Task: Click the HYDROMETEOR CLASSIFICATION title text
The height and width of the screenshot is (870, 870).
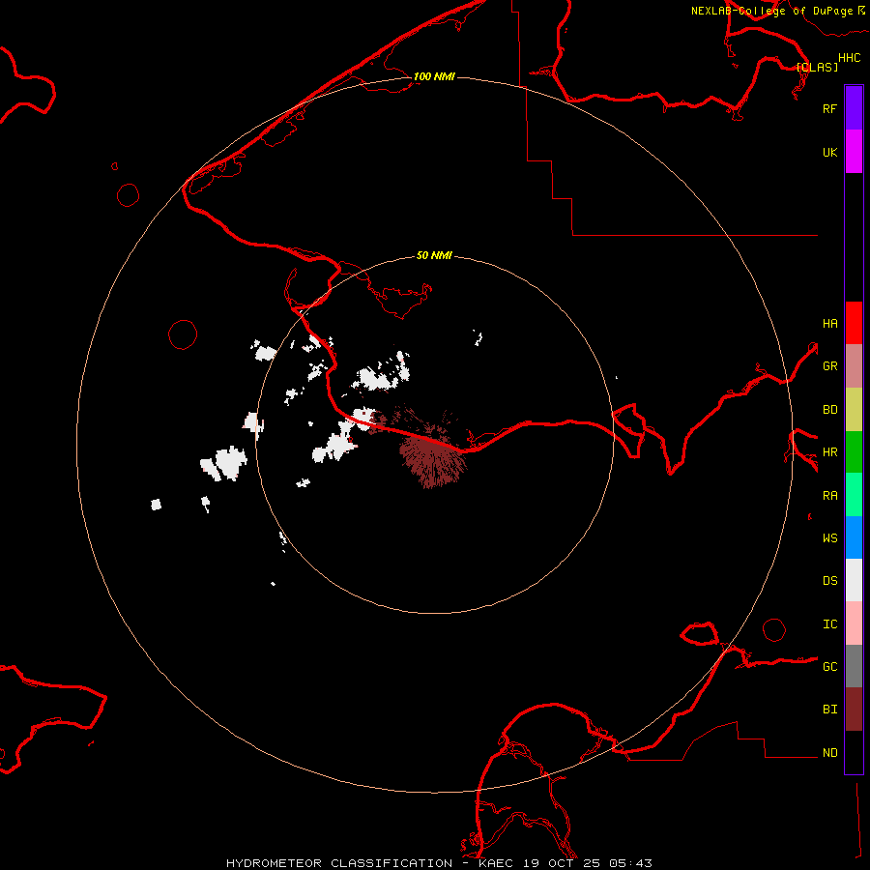Action: click(339, 863)
